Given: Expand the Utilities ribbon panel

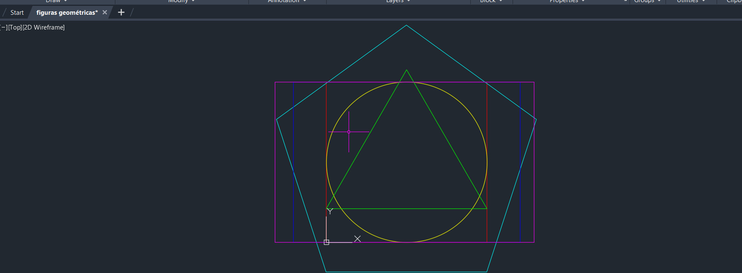Looking at the screenshot, I should coord(691,1).
